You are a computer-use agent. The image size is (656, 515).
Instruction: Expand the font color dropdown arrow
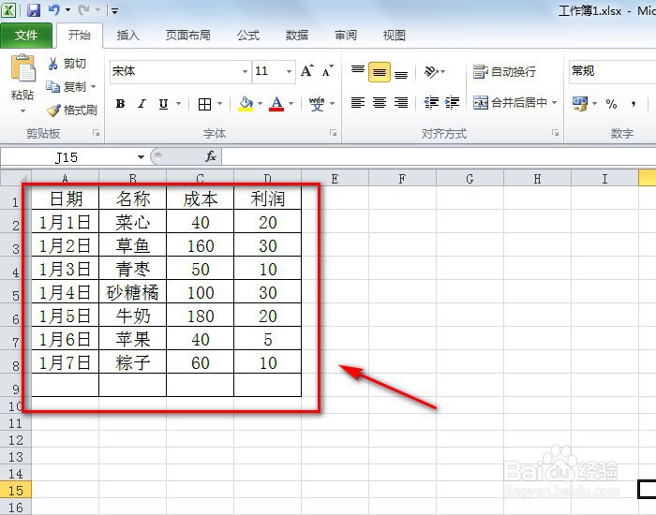(291, 104)
